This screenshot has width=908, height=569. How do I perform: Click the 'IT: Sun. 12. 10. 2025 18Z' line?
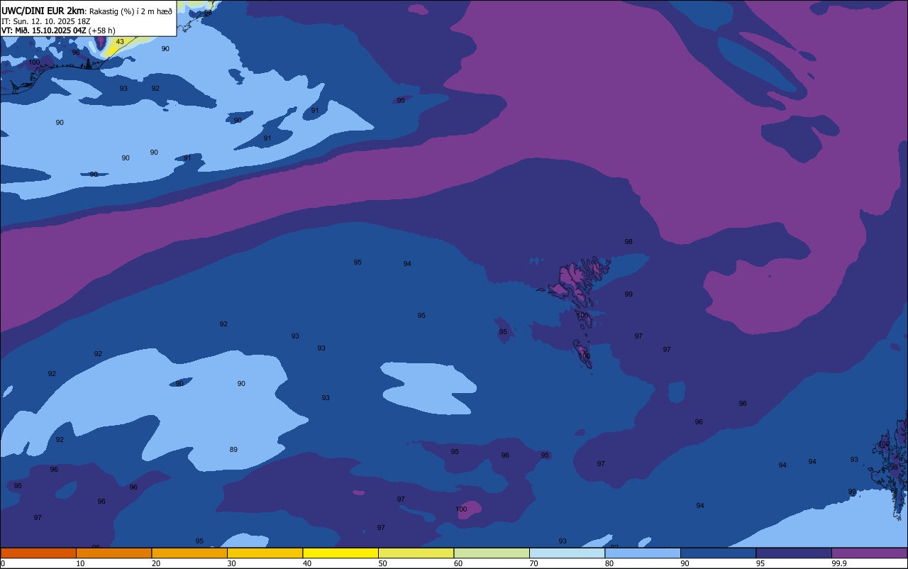coord(48,21)
